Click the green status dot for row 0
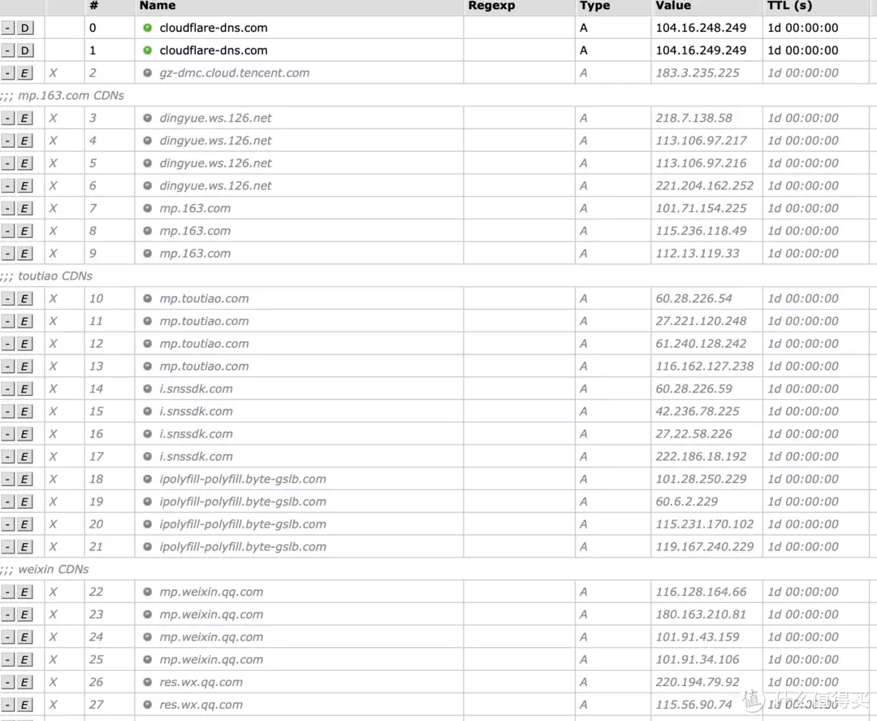The image size is (877, 721). 147,28
